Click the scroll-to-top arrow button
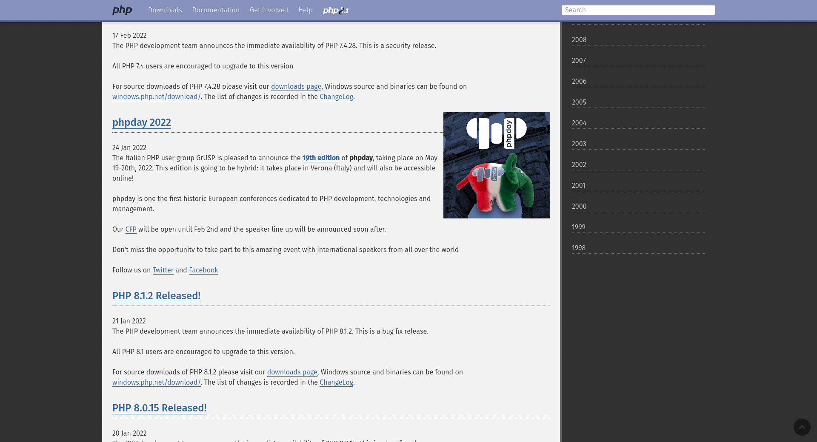 tap(802, 427)
